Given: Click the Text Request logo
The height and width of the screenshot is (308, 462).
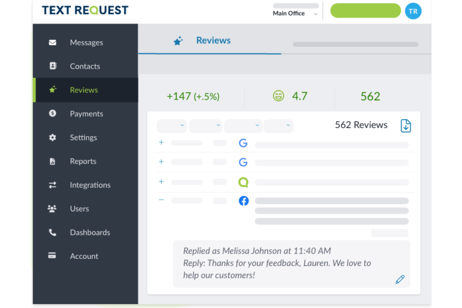Looking at the screenshot, I should pos(85,10).
